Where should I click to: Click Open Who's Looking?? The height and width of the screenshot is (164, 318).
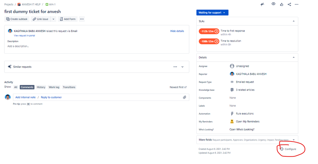(x=242, y=129)
